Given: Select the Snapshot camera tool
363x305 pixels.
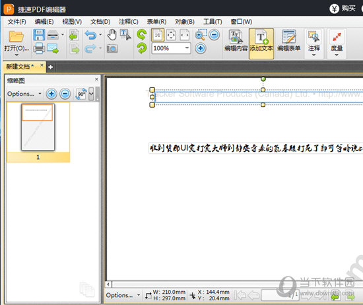Looking at the screenshot, I should 112,49.
